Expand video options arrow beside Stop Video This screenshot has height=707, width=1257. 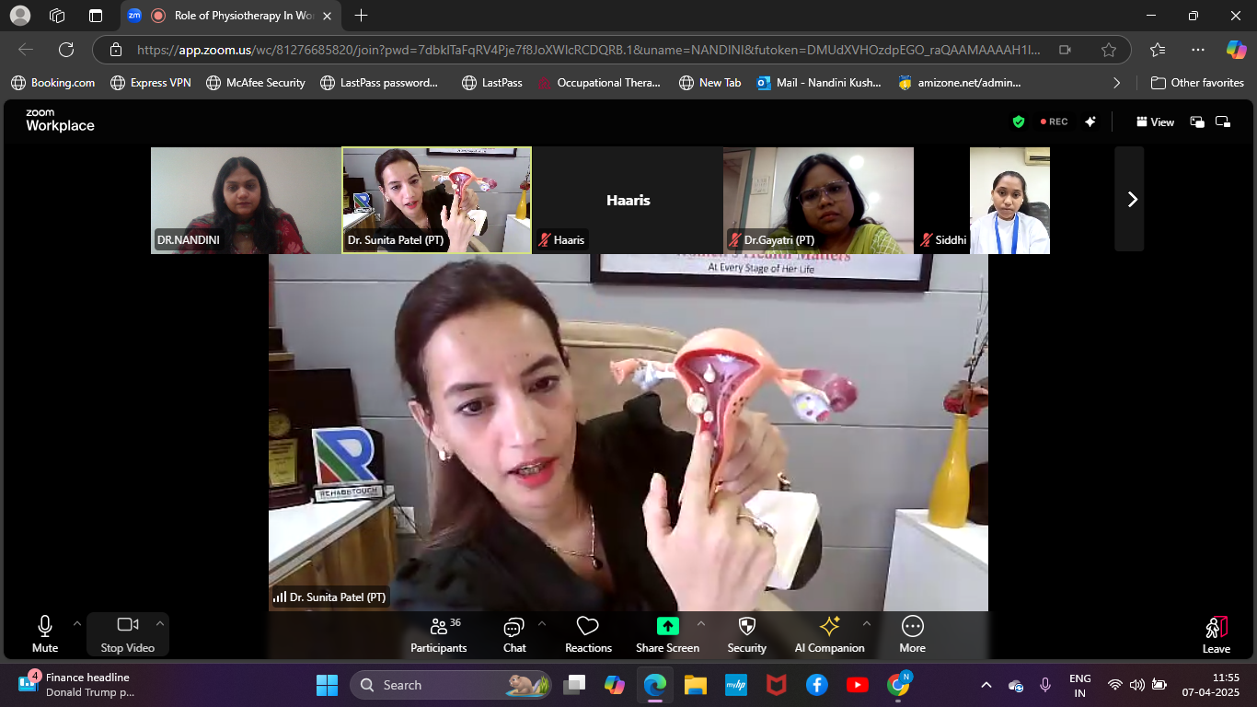coord(160,623)
